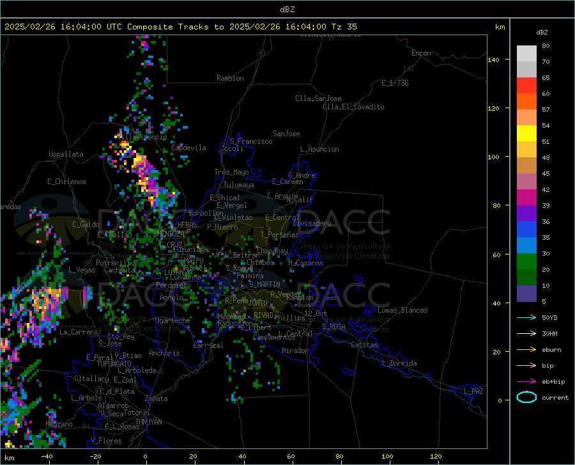The height and width of the screenshot is (465, 575).
Task: Click the magenta eb+bip arrow in legend
Action: tap(526, 382)
